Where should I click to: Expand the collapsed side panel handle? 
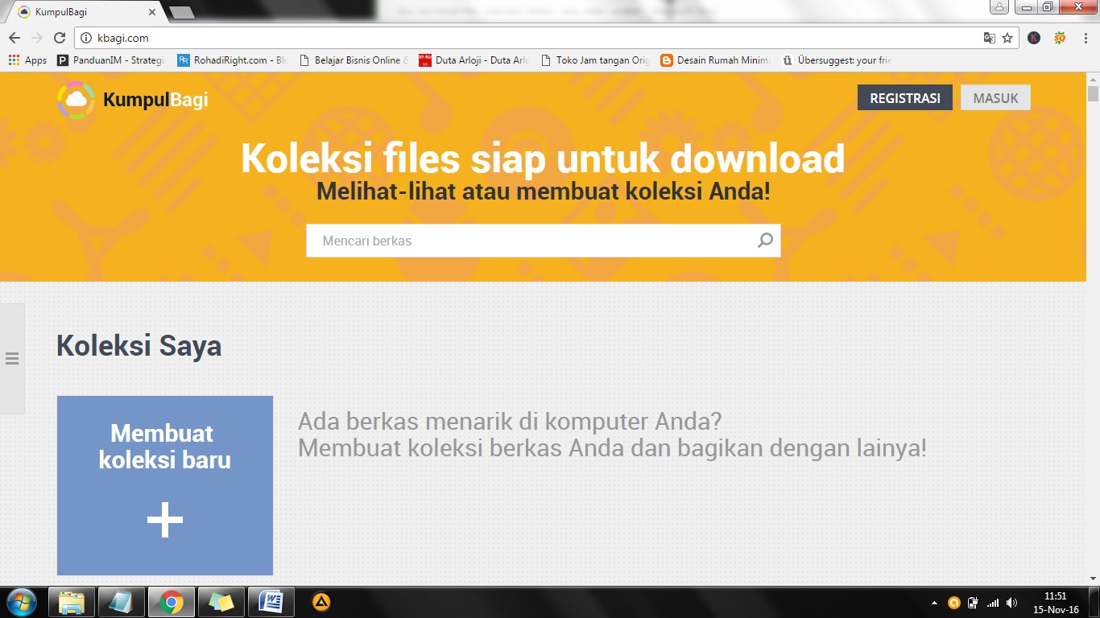coord(12,358)
